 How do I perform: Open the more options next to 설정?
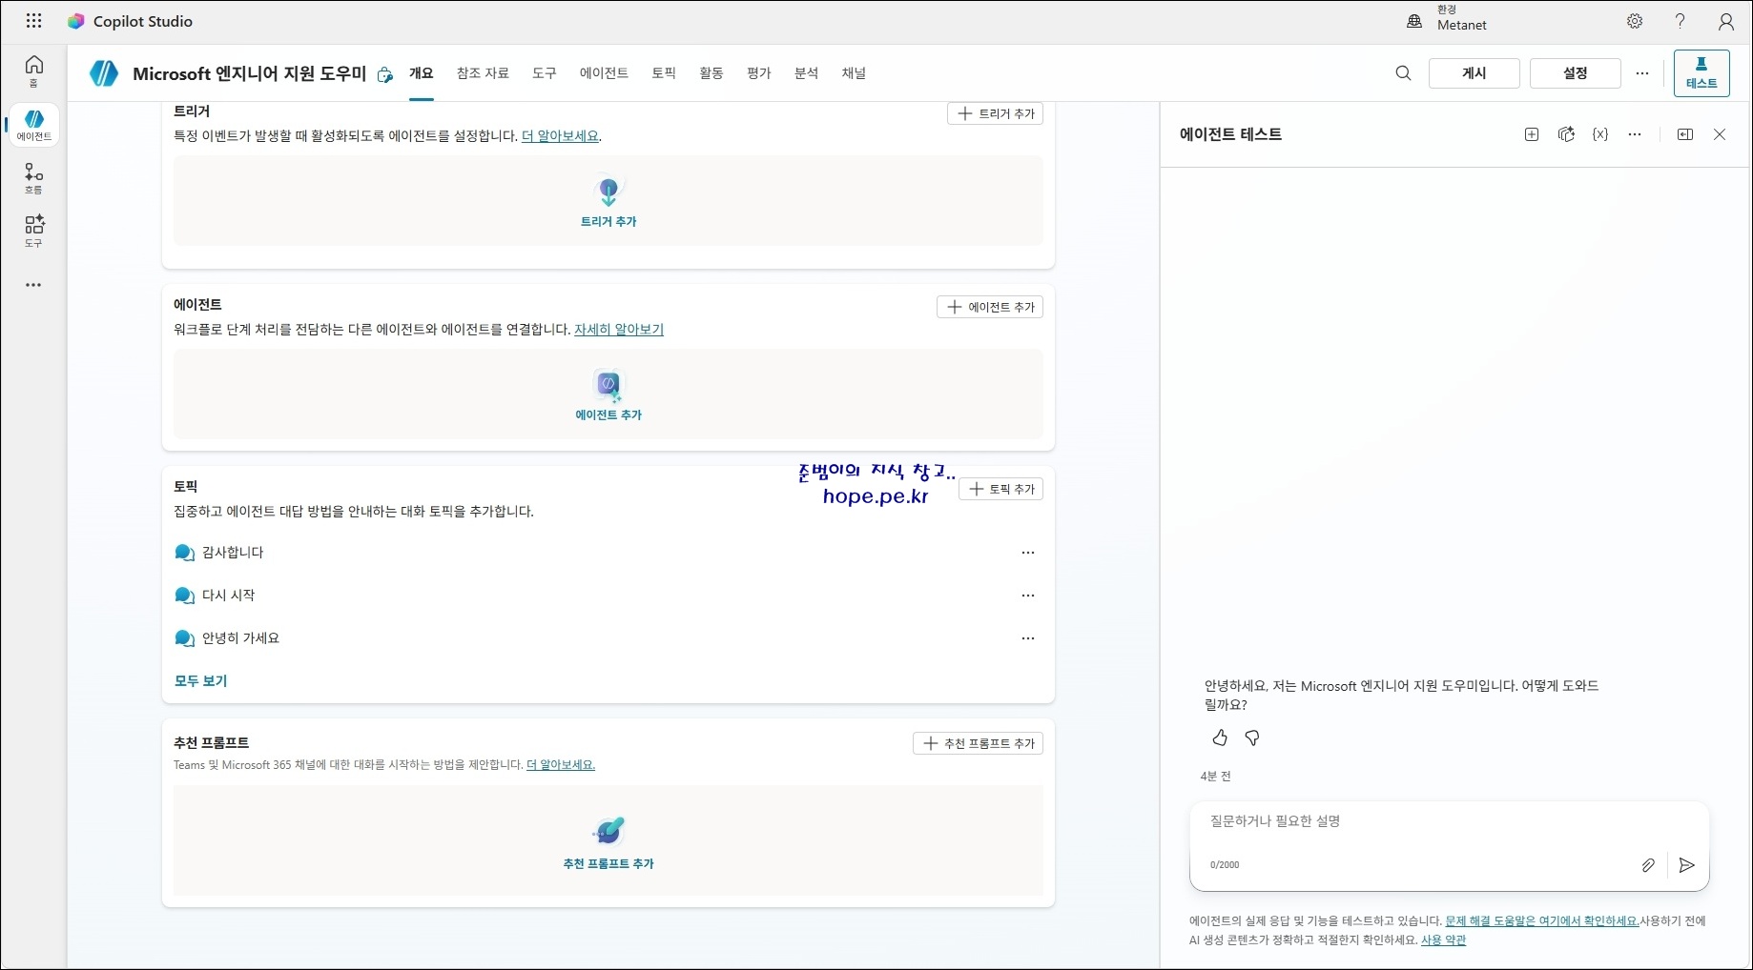[x=1642, y=73]
